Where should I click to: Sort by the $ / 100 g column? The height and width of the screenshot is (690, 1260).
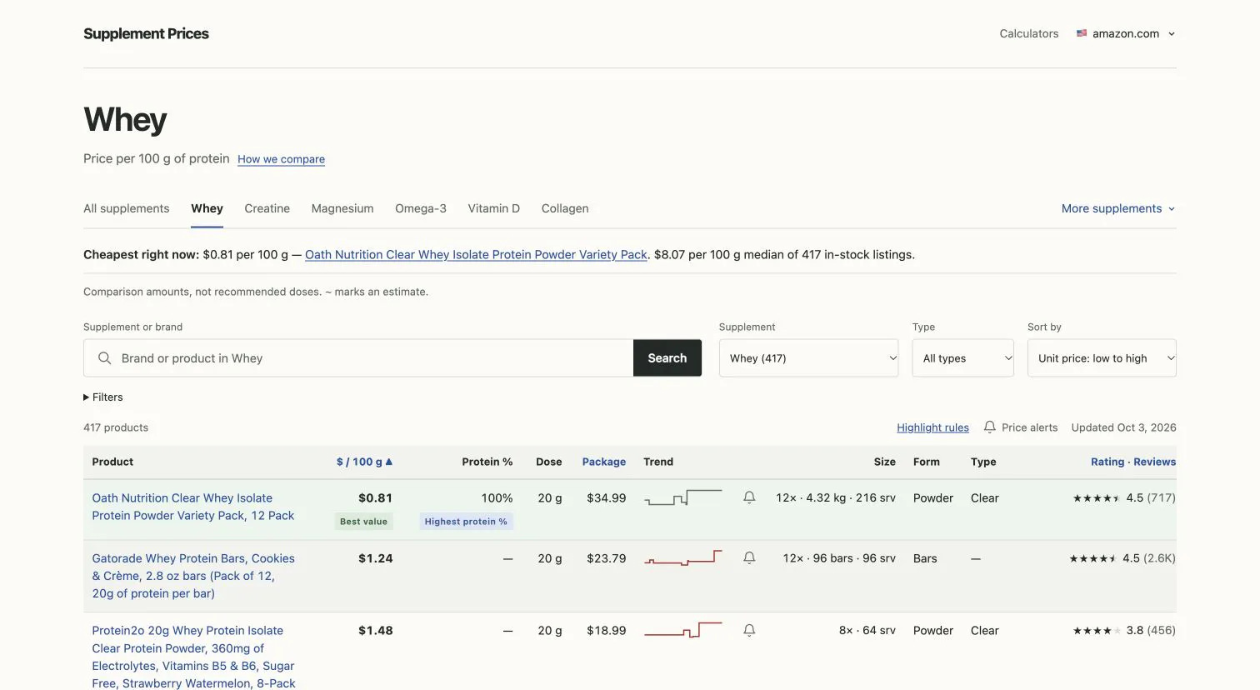364,462
